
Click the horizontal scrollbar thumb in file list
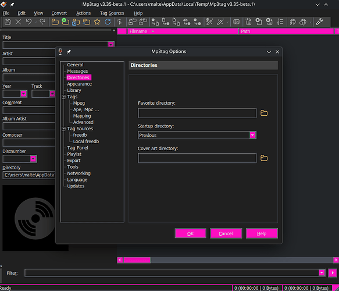point(137,260)
